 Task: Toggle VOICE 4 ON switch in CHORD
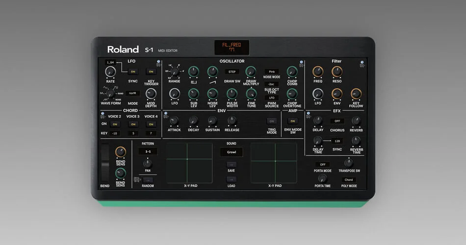click(x=151, y=124)
